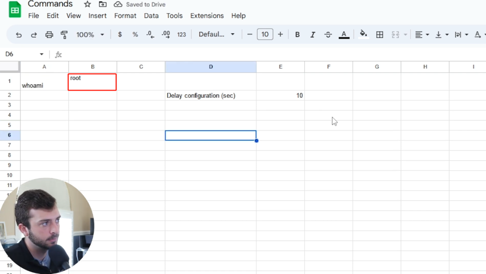The image size is (486, 274).
Task: Print the spreadsheet with the printer icon
Action: click(x=49, y=35)
